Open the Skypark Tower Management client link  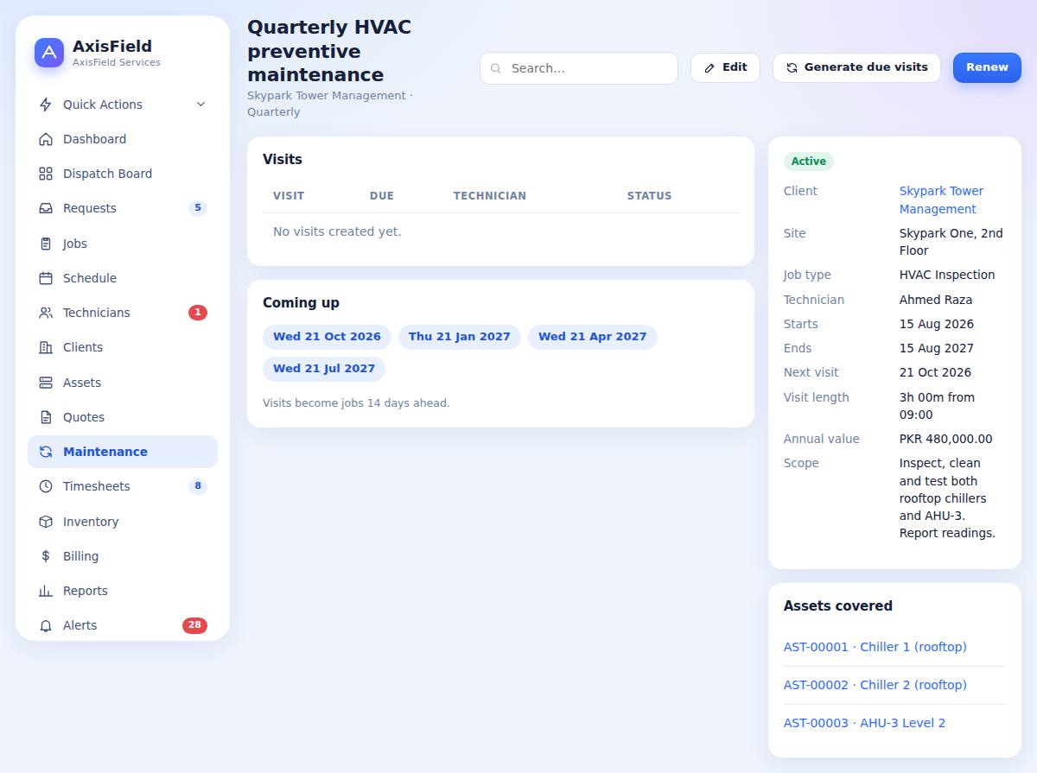pyautogui.click(x=941, y=200)
